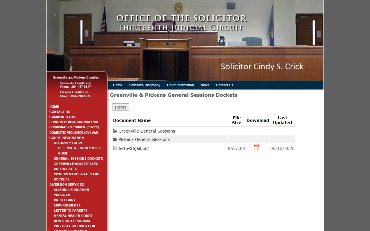370x231 pixels.
Task: Click the folder icon beside Greenville General Sessions
Action: [115, 131]
